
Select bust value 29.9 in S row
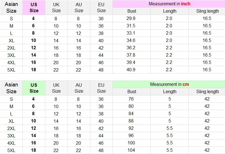tap(131, 18)
